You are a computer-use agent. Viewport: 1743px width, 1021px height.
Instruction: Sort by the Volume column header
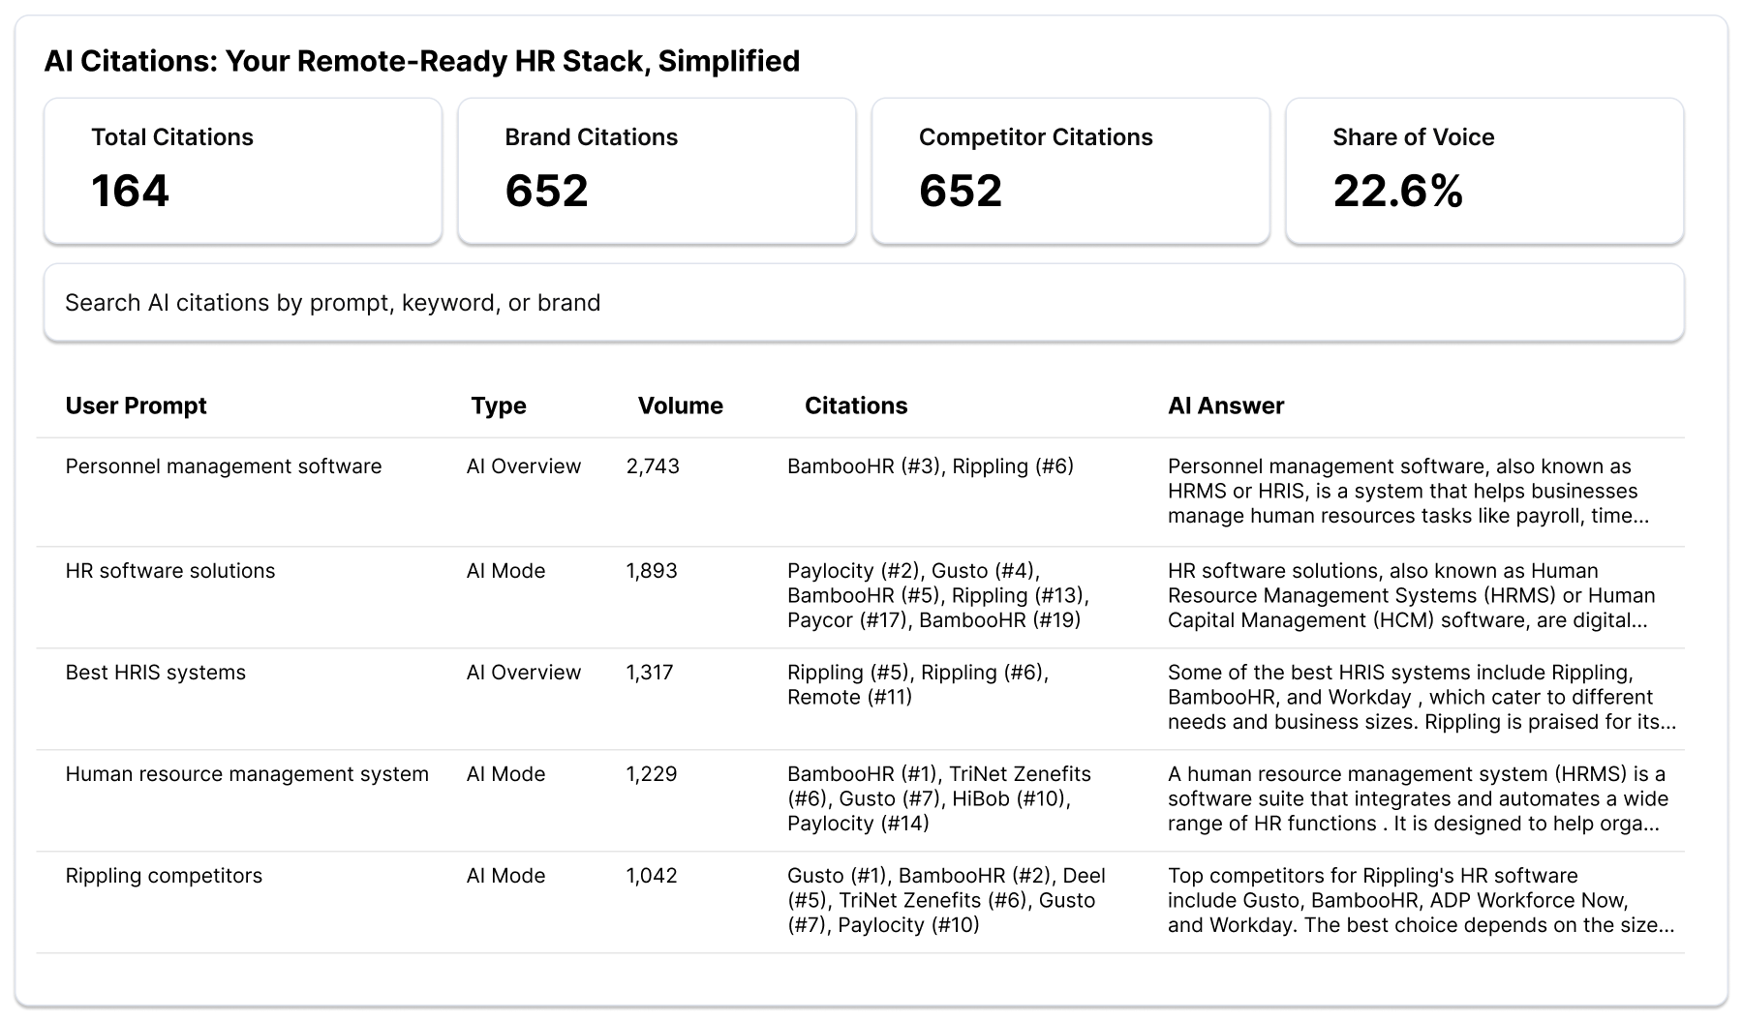680,405
